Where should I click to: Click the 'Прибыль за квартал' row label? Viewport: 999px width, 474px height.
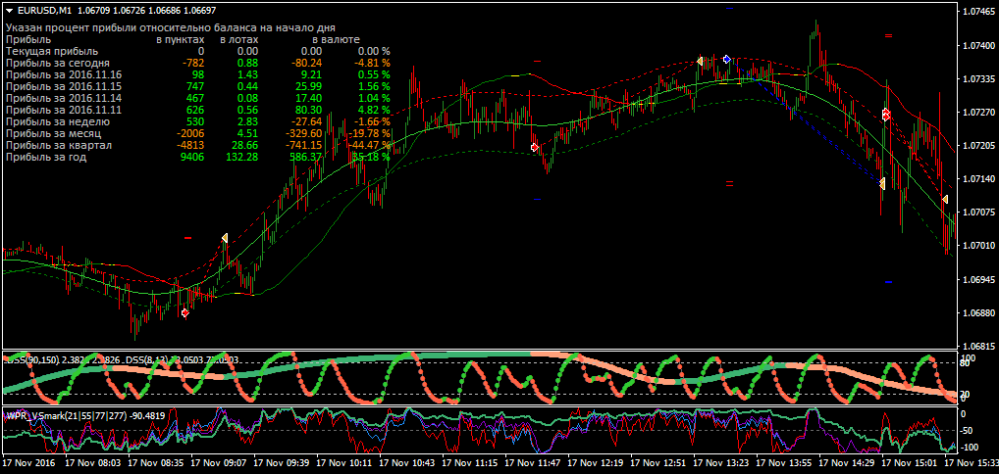[x=59, y=145]
